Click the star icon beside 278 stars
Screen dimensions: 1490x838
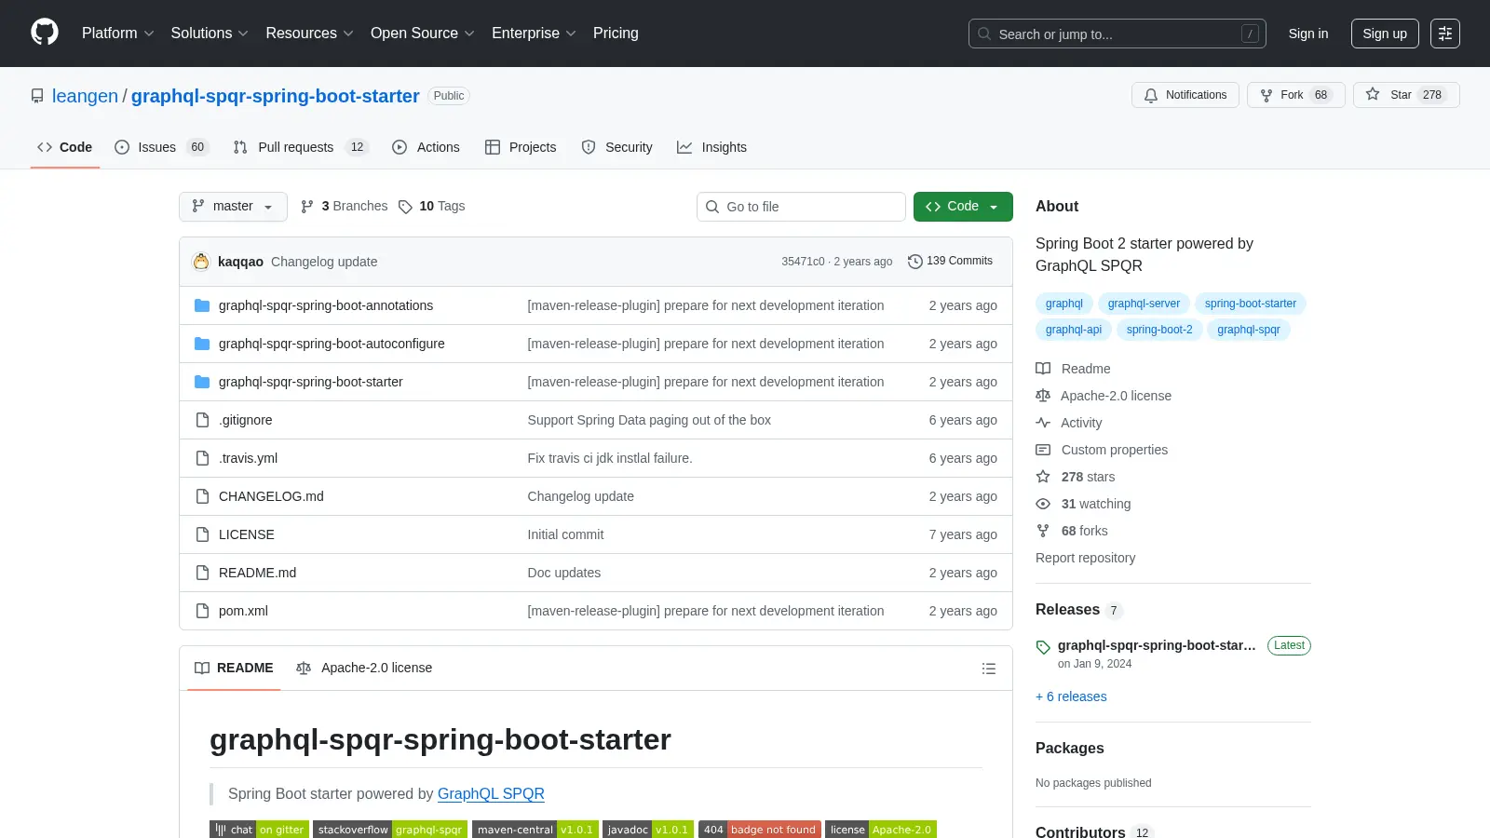click(1043, 477)
